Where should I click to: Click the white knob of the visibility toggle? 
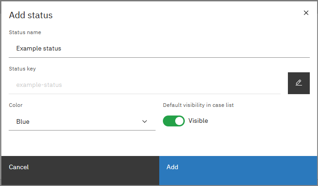point(179,121)
